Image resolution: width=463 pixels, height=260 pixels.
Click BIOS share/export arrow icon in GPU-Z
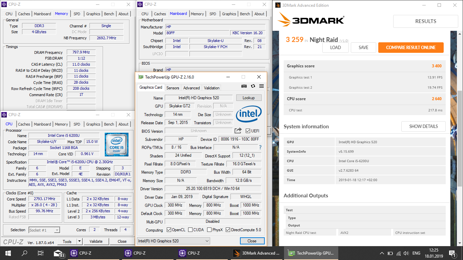point(238,131)
